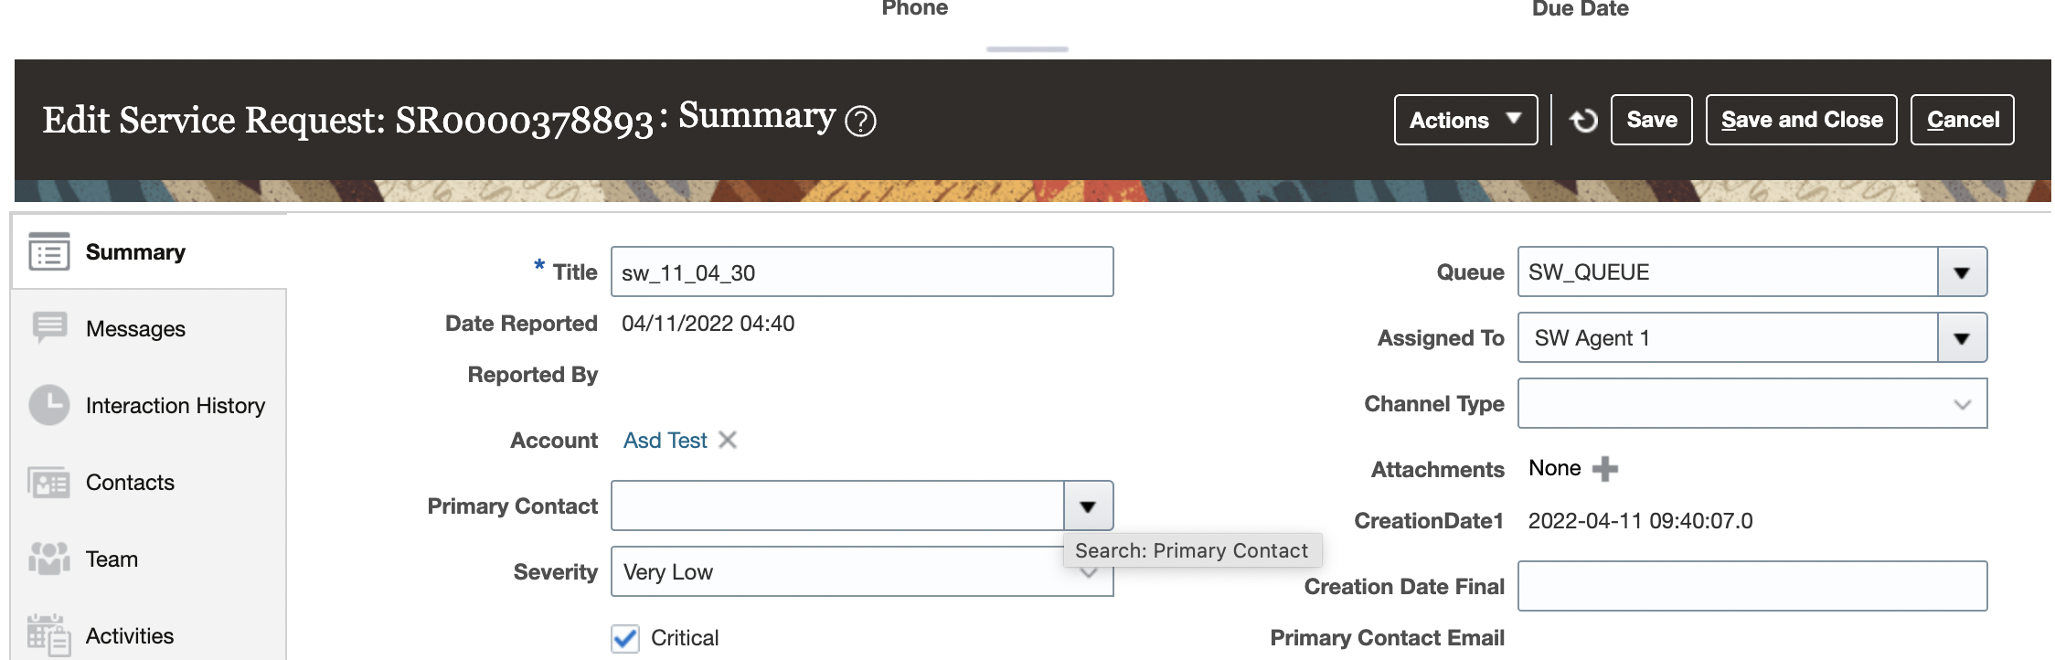Click the Interaction History clock icon
This screenshot has width=2055, height=660.
point(49,405)
